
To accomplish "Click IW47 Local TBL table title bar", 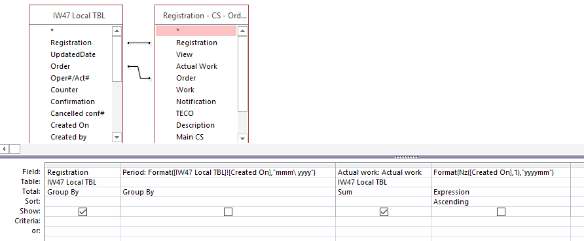I will tap(75, 15).
